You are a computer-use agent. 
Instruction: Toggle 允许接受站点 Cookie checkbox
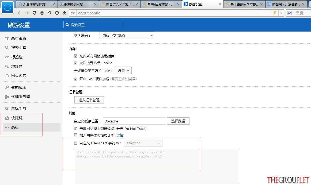tap(75, 63)
